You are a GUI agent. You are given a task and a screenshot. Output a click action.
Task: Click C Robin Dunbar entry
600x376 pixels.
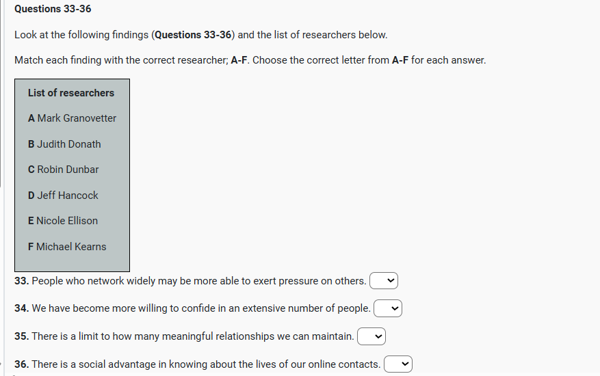[63, 170]
